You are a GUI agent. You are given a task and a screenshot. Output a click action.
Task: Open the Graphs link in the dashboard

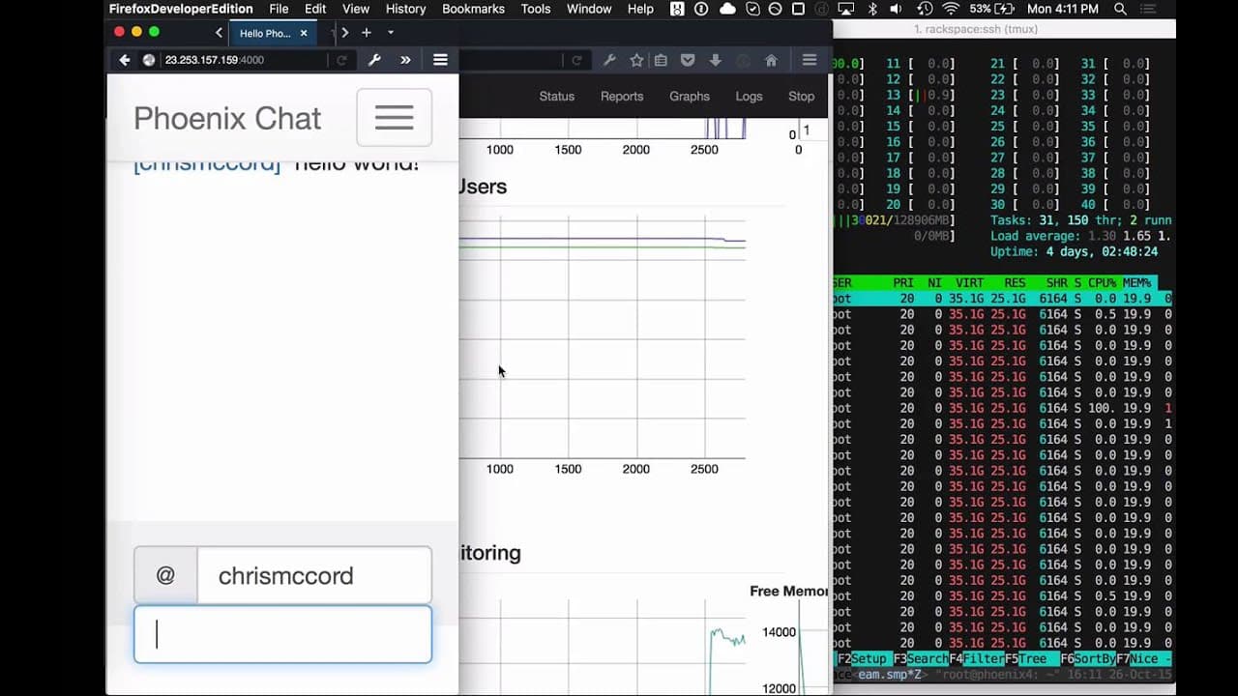(x=690, y=97)
